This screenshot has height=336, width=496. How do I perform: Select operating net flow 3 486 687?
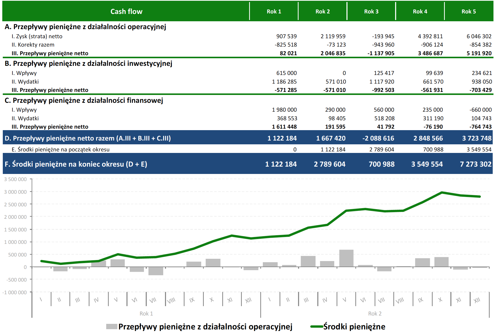430,53
